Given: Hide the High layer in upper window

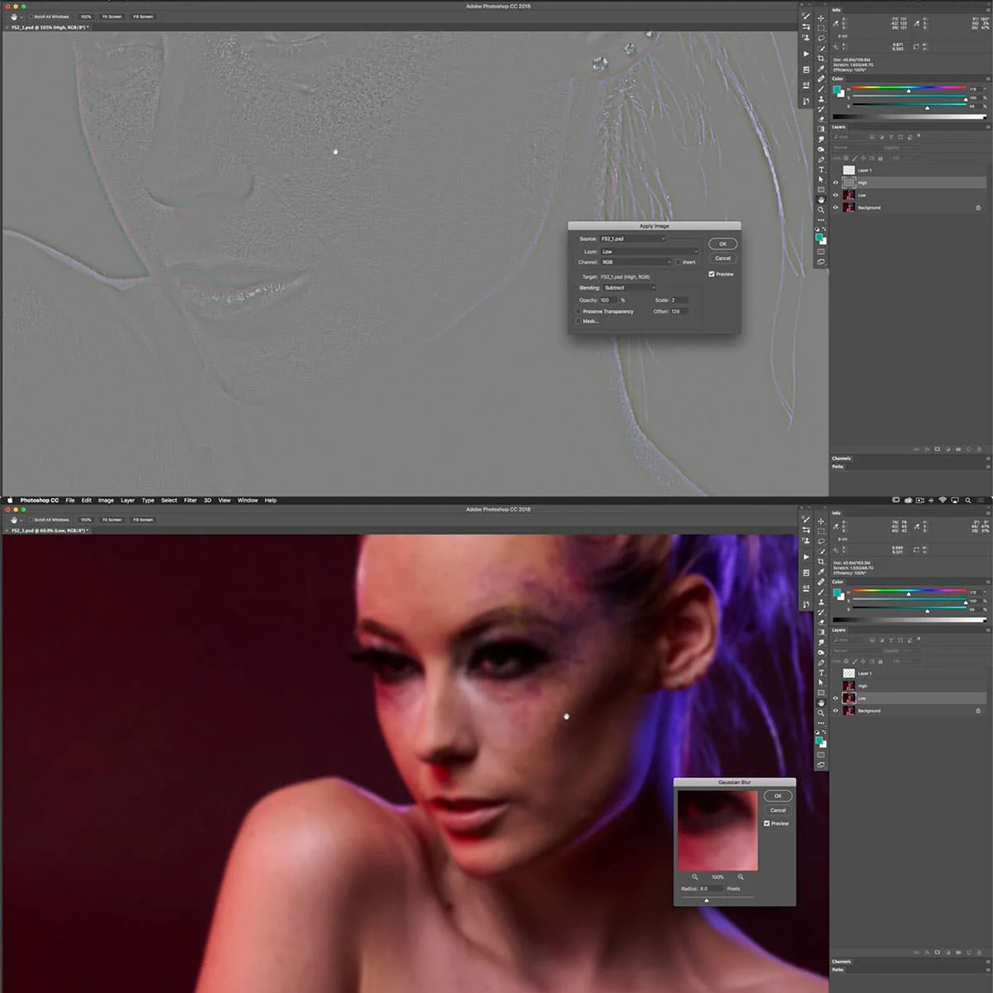Looking at the screenshot, I should click(835, 183).
